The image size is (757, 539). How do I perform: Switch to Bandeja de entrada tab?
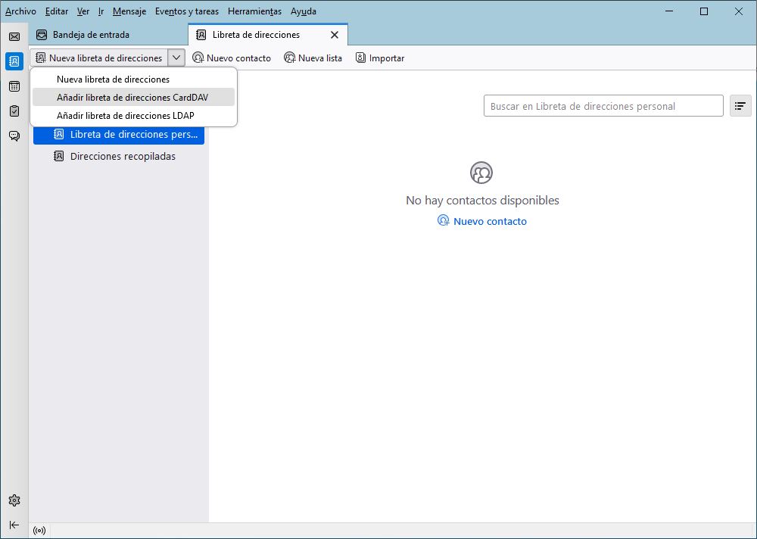tap(91, 35)
